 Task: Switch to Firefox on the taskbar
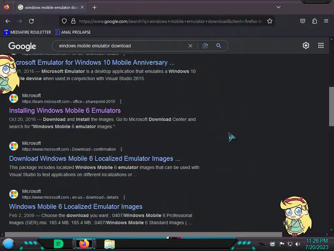point(84,244)
